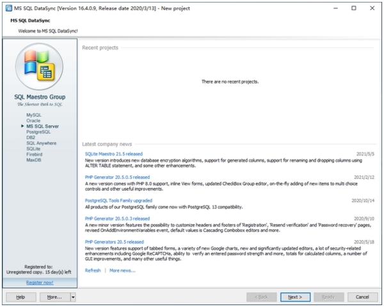Viewport: 384px width, 307px height.
Task: Cancel the wizard
Action: [x=362, y=297]
